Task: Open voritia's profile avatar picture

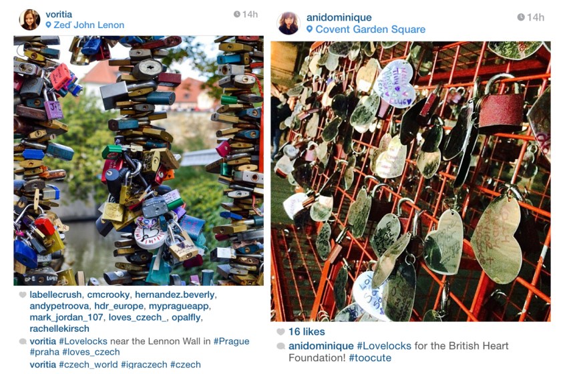Action: pyautogui.click(x=29, y=19)
